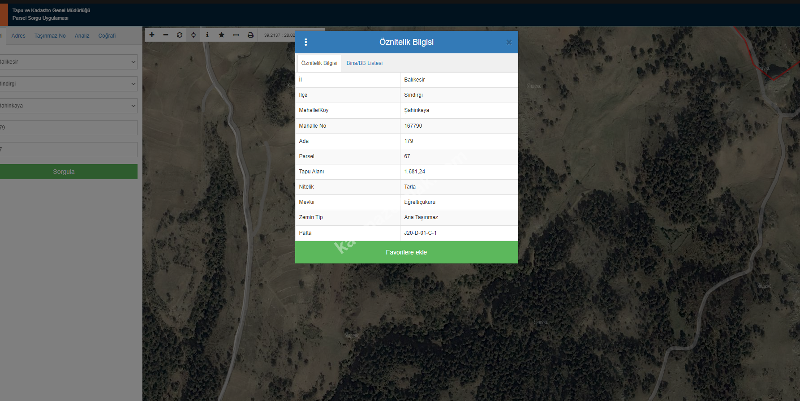This screenshot has height=401, width=800.
Task: Select the Öznitelik Bilgisi tab
Action: (x=319, y=63)
